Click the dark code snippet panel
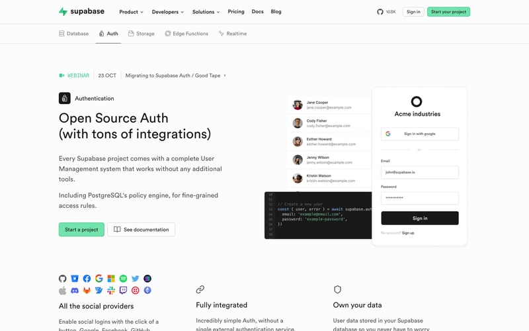The height and width of the screenshot is (331, 529). click(318, 216)
